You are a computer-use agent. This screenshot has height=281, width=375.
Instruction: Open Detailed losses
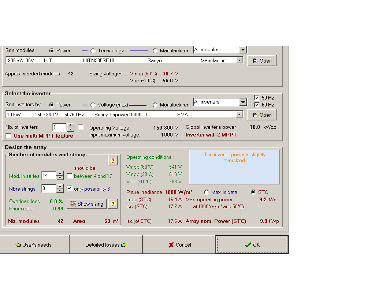(105, 244)
